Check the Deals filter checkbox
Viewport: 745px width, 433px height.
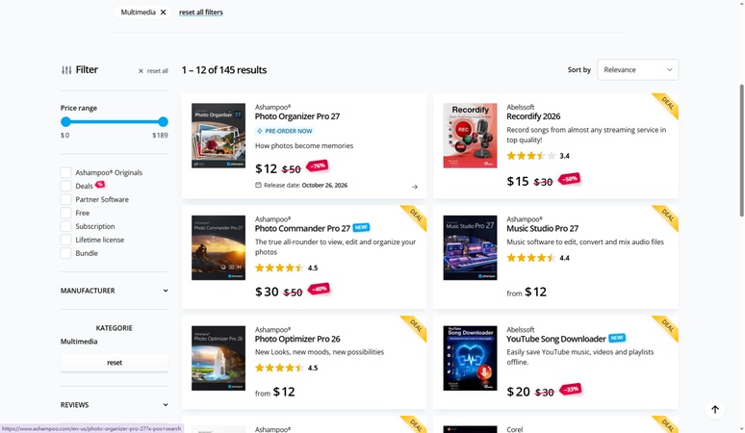coord(66,186)
